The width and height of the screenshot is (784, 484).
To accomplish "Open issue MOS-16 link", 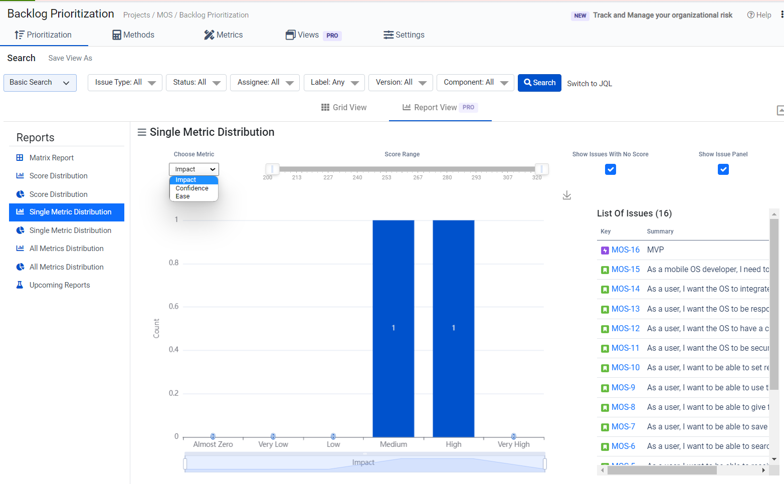I will pos(625,250).
